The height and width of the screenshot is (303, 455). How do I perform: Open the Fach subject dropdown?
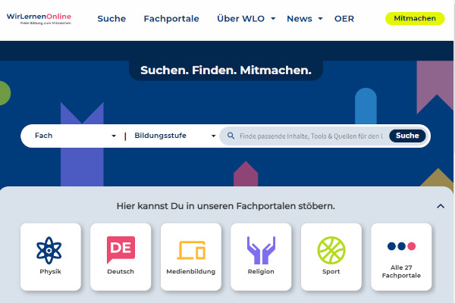pos(75,136)
